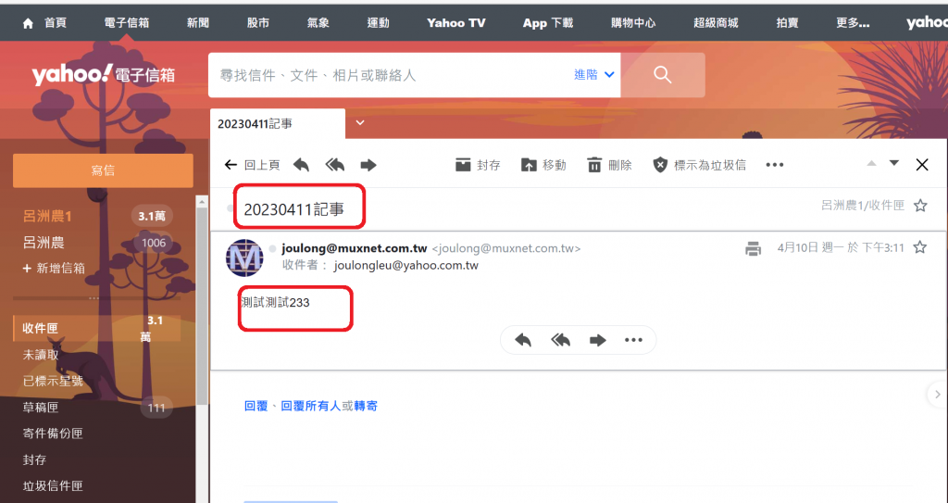Expand the right side panel chevron
The width and height of the screenshot is (948, 503).
[937, 395]
